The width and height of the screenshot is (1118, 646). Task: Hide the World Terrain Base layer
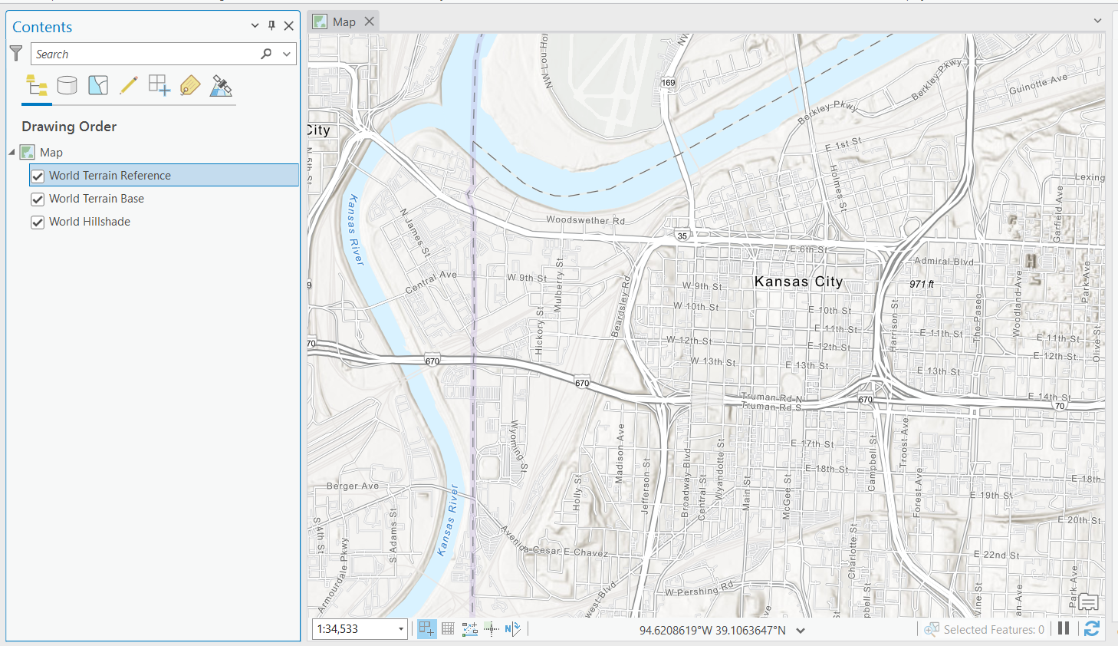[38, 199]
